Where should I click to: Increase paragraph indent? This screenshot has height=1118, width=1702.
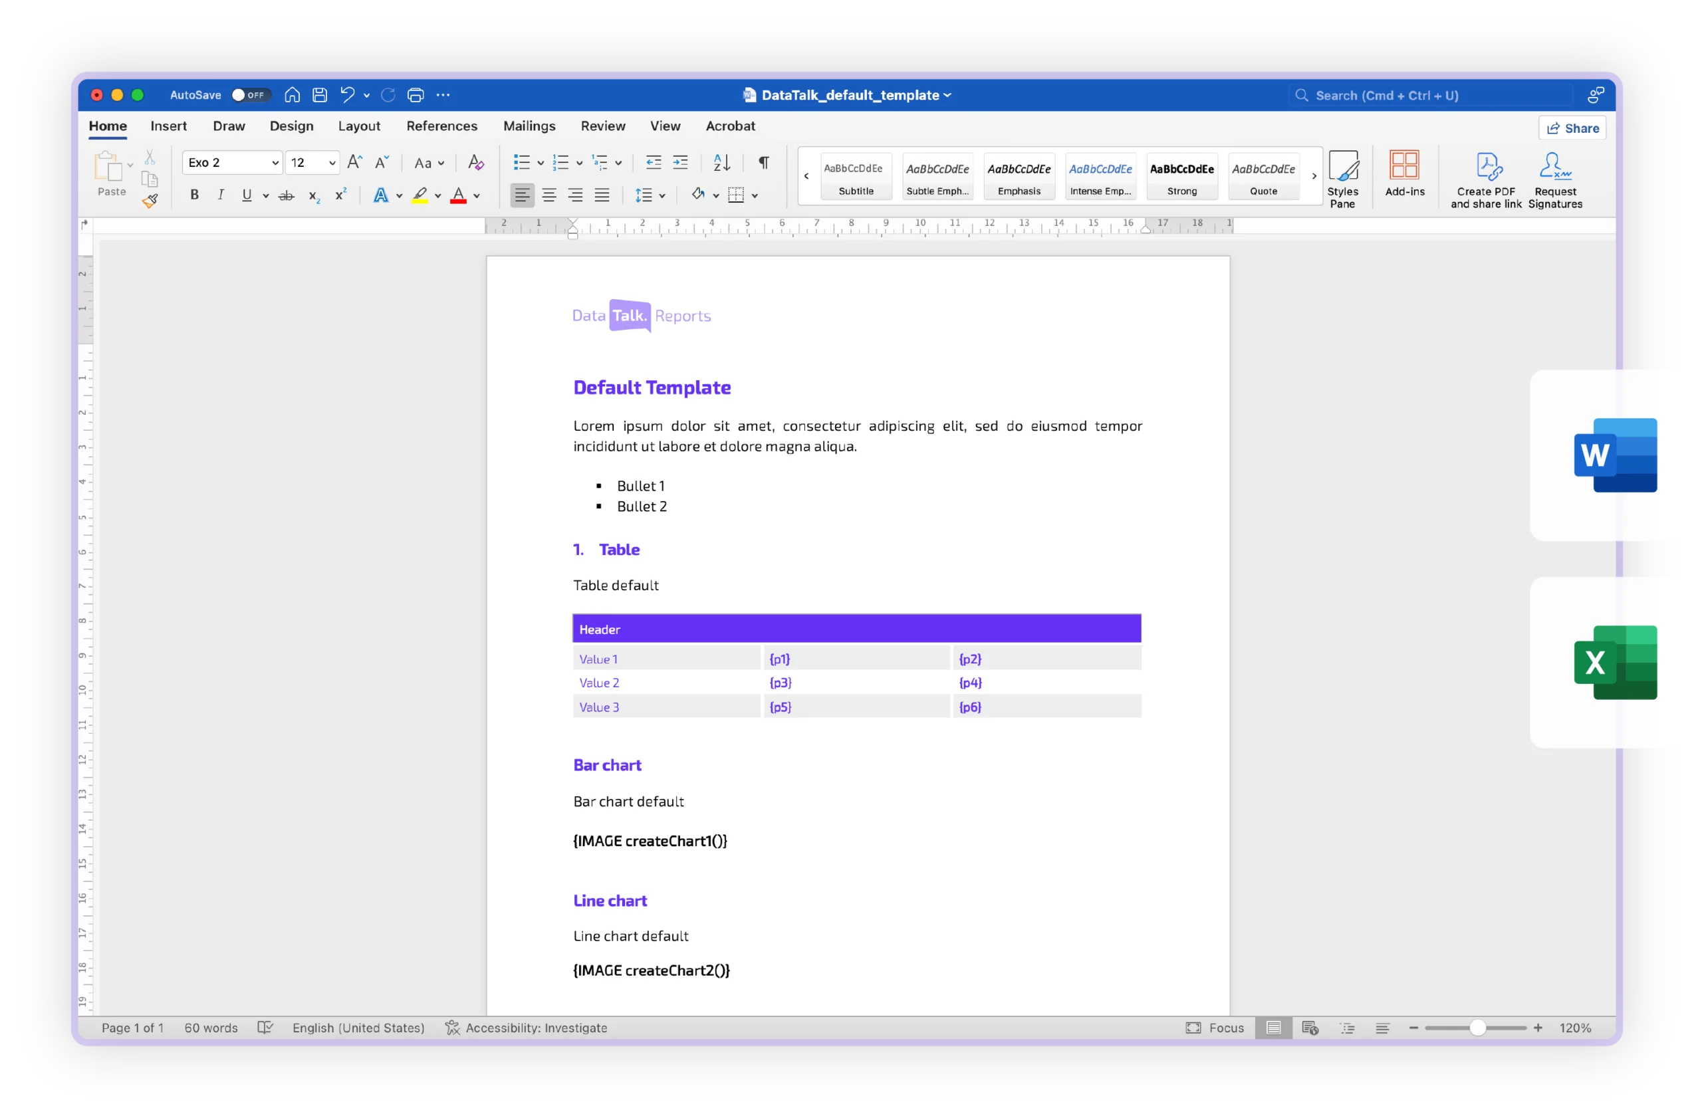point(681,162)
